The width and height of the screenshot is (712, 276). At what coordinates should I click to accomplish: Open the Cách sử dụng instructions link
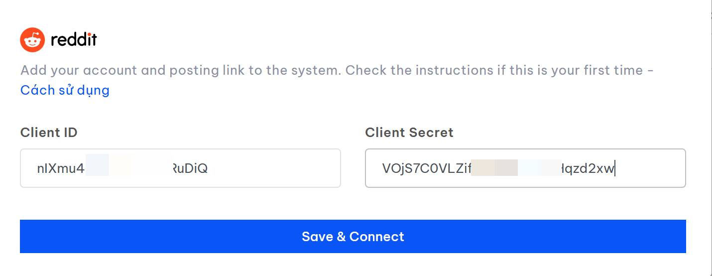click(x=65, y=90)
